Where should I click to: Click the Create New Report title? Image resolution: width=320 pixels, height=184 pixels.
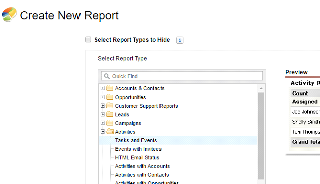69,15
